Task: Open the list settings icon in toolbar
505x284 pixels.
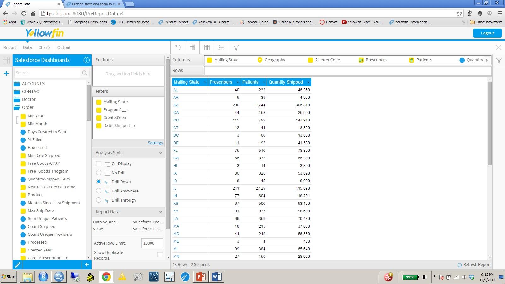Action: (x=221, y=48)
